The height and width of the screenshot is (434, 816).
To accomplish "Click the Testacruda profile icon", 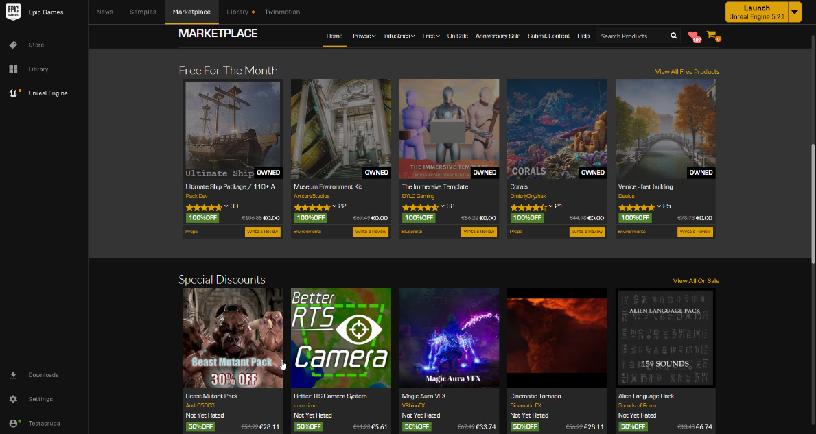I will [x=14, y=423].
